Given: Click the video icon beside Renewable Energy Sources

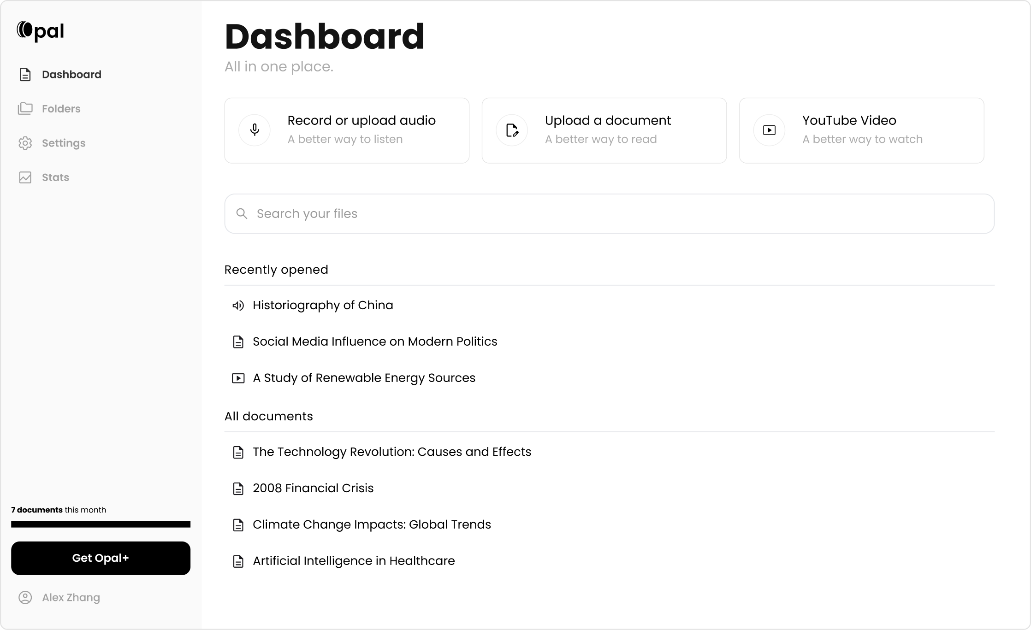Looking at the screenshot, I should click(x=237, y=378).
